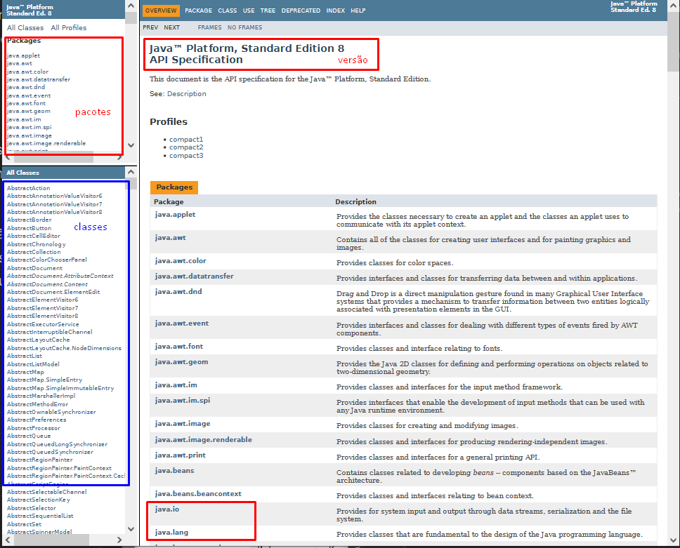The image size is (680, 548).
Task: Switch to NO FRAMES view
Action: (244, 27)
